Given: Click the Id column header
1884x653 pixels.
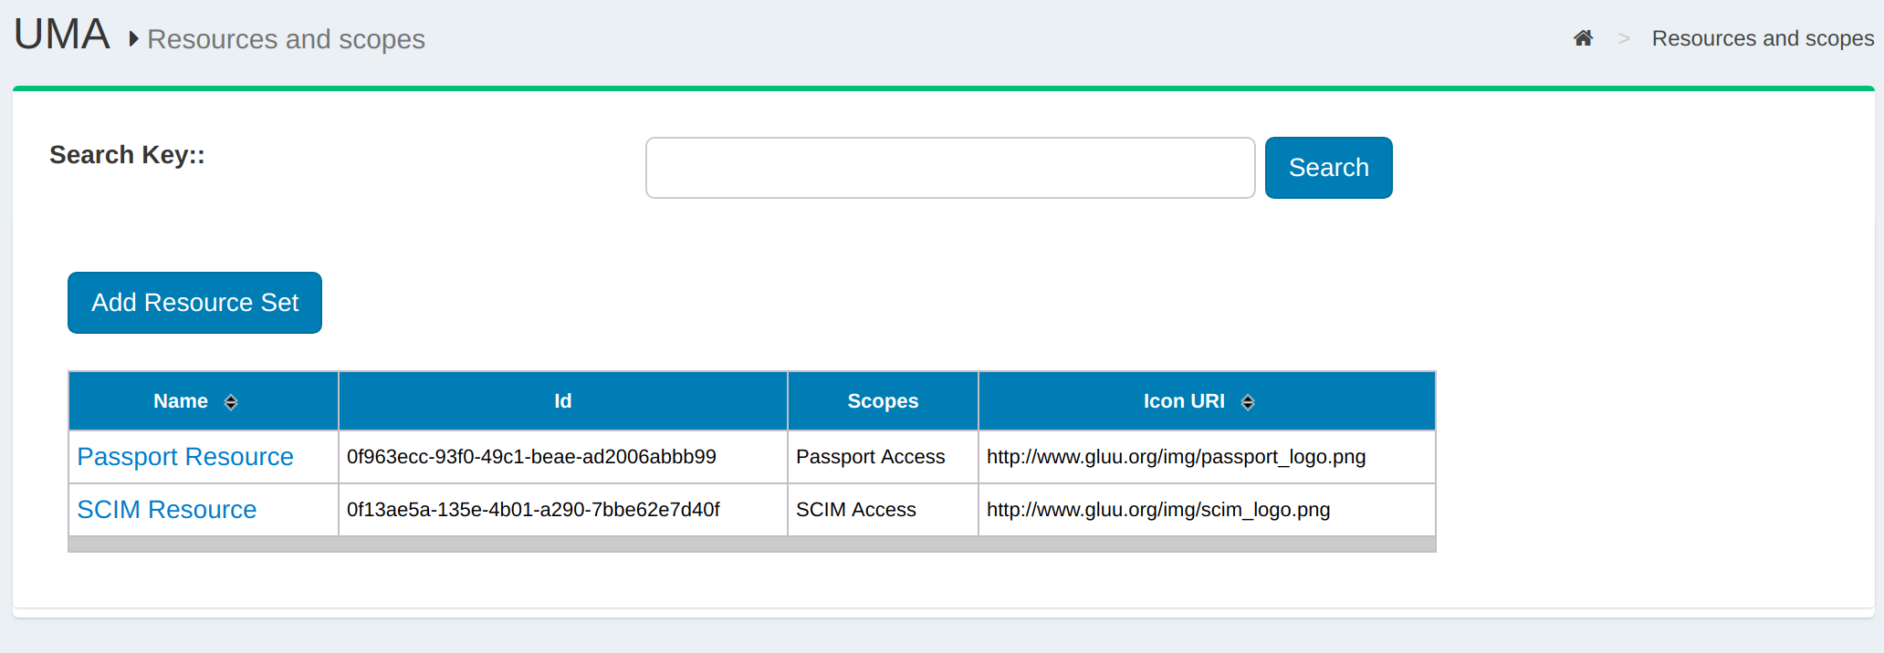Looking at the screenshot, I should click(x=562, y=401).
